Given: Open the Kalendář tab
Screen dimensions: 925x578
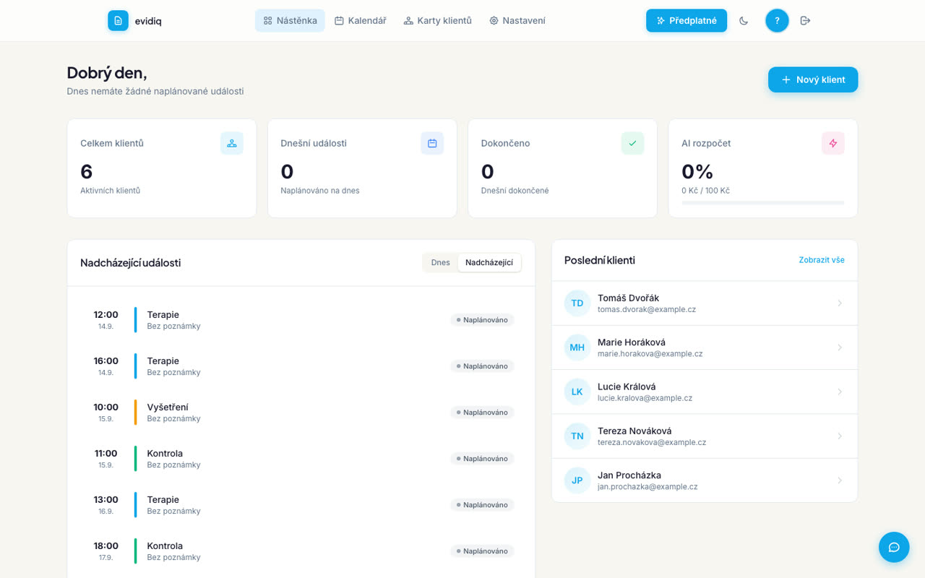Looking at the screenshot, I should 360,21.
